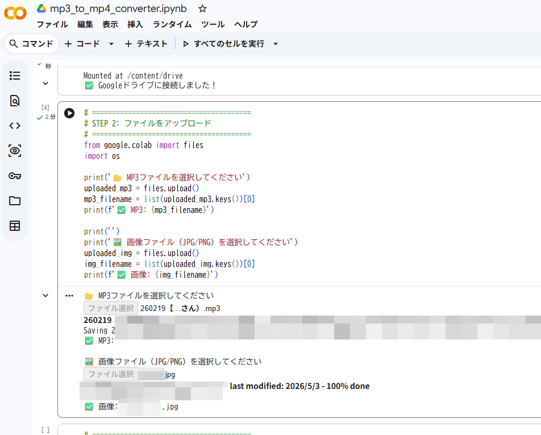The height and width of the screenshot is (435, 541).
Task: Click the Google Drive icon by title
Action: 41,9
